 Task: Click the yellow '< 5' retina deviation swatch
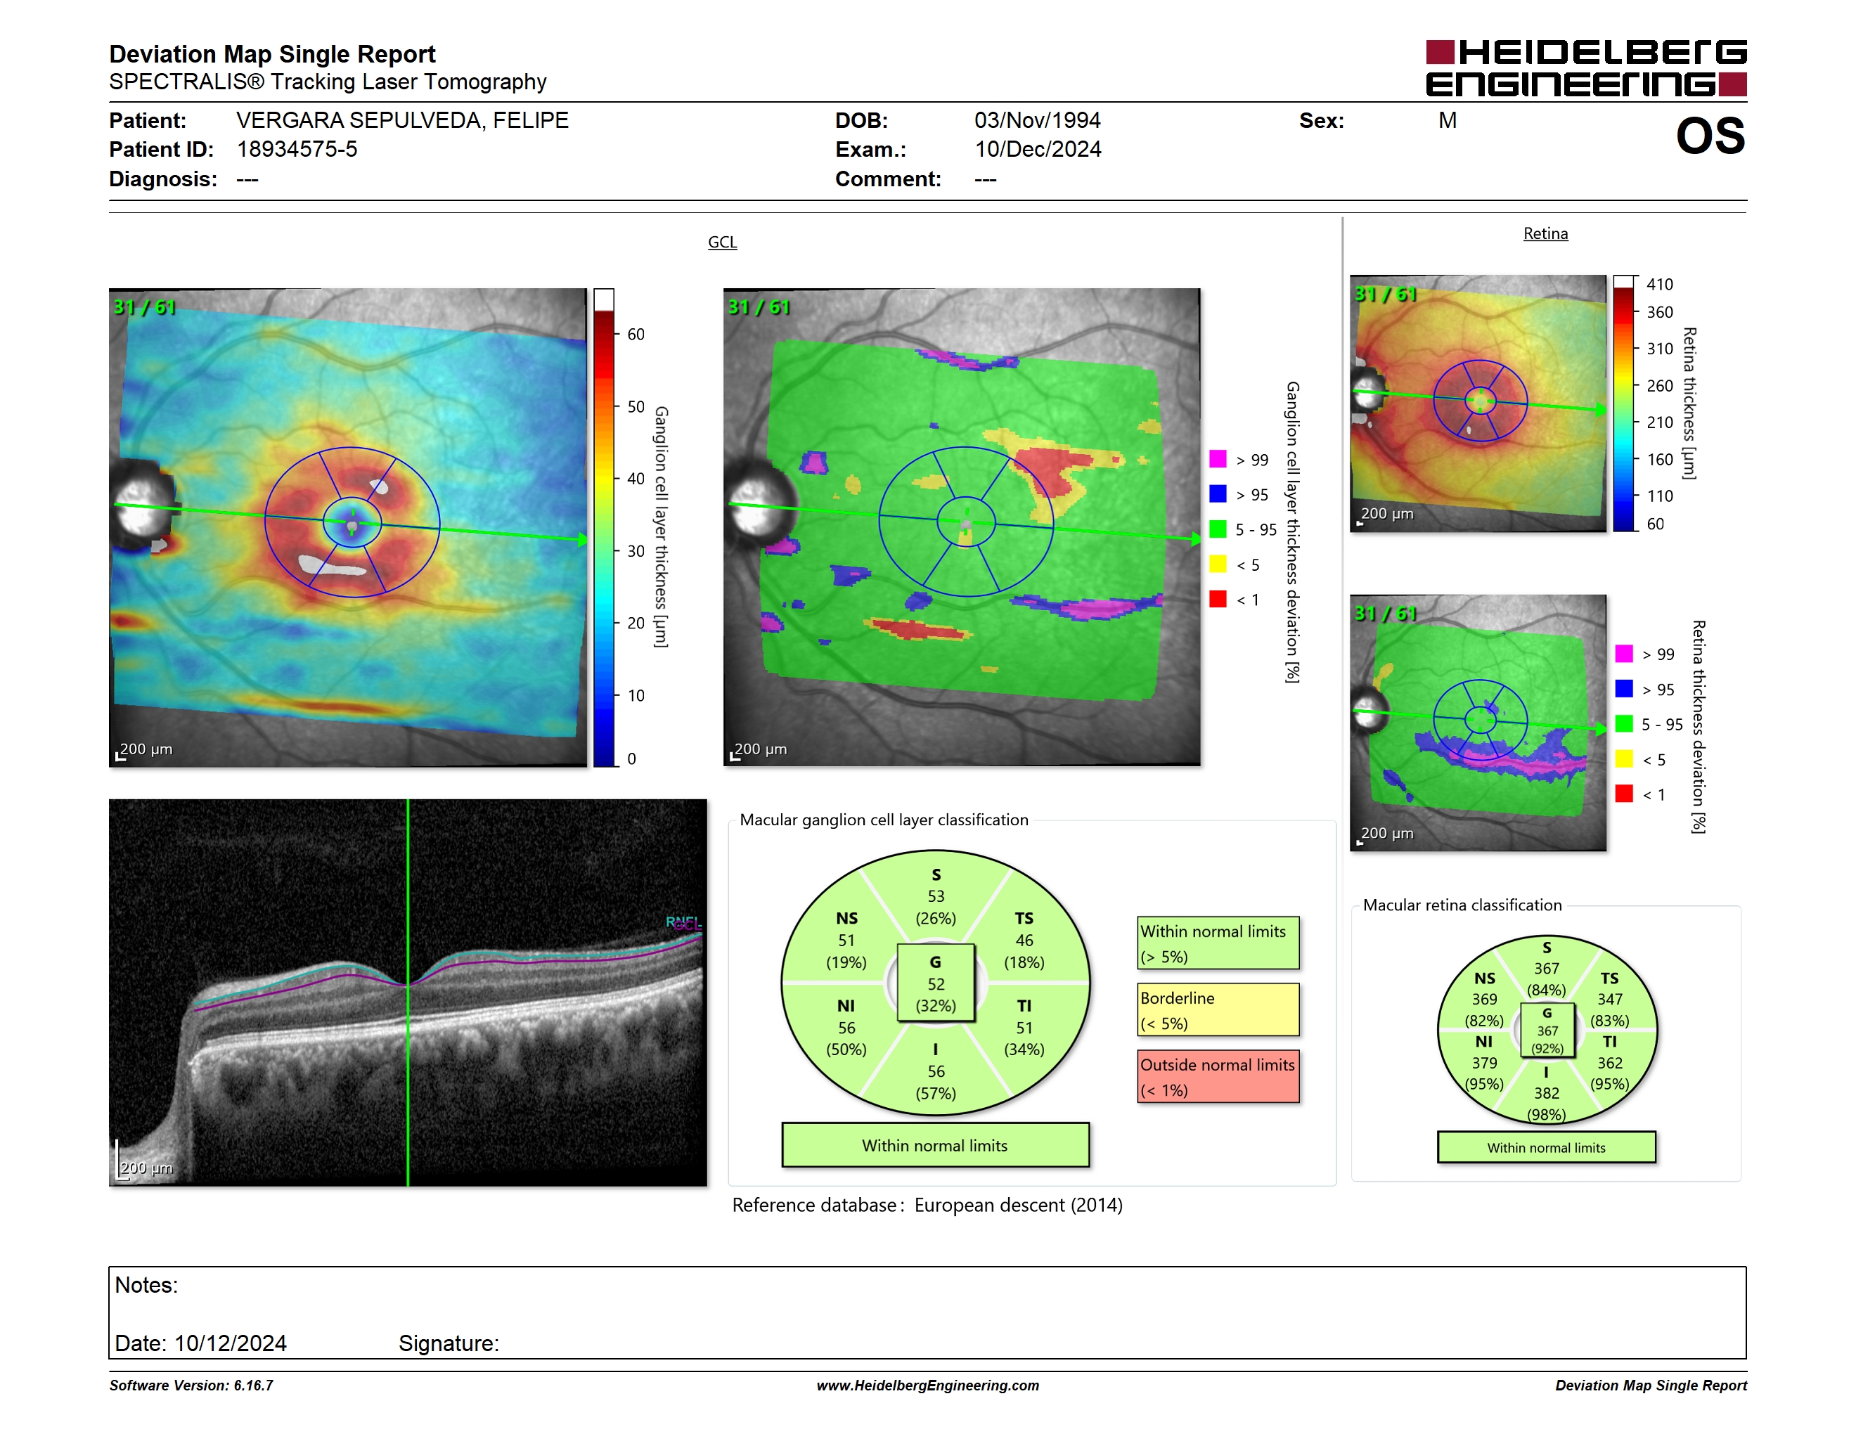pyautogui.click(x=1624, y=758)
